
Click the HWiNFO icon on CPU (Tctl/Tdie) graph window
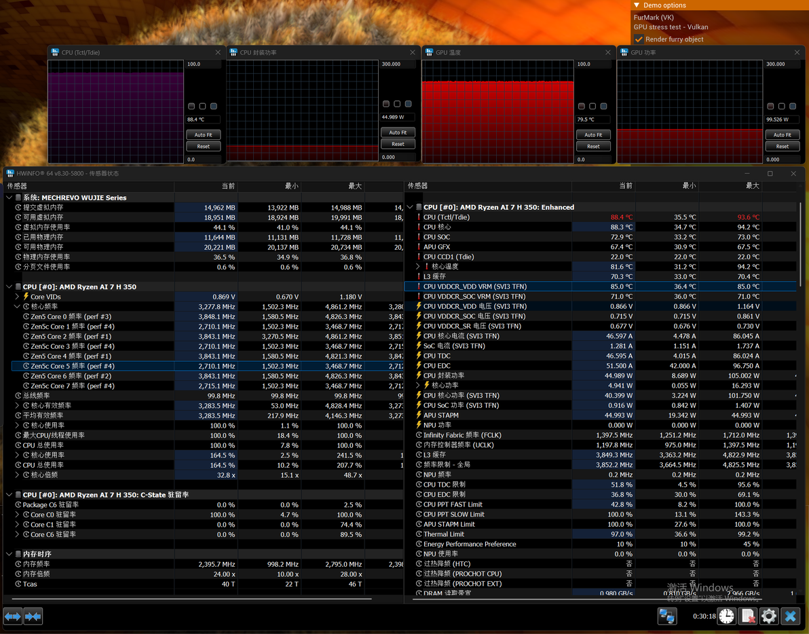(x=55, y=52)
